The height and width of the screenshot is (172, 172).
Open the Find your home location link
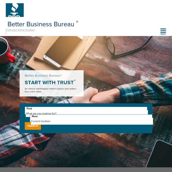point(20,30)
